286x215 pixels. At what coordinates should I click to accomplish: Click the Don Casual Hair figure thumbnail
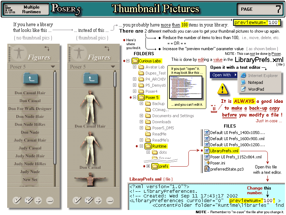[x=90, y=107]
